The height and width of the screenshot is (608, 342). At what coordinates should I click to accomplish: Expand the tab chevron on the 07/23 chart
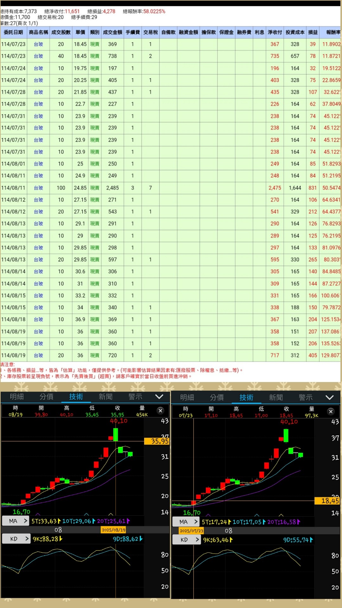330,398
